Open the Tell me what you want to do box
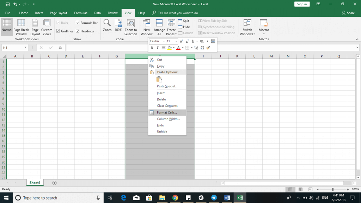Viewport: 361px width, 203px height. point(173,13)
